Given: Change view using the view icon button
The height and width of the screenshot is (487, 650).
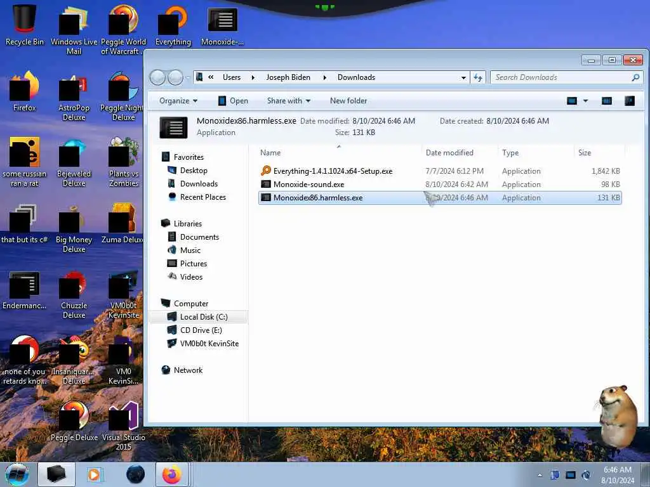Looking at the screenshot, I should (572, 101).
